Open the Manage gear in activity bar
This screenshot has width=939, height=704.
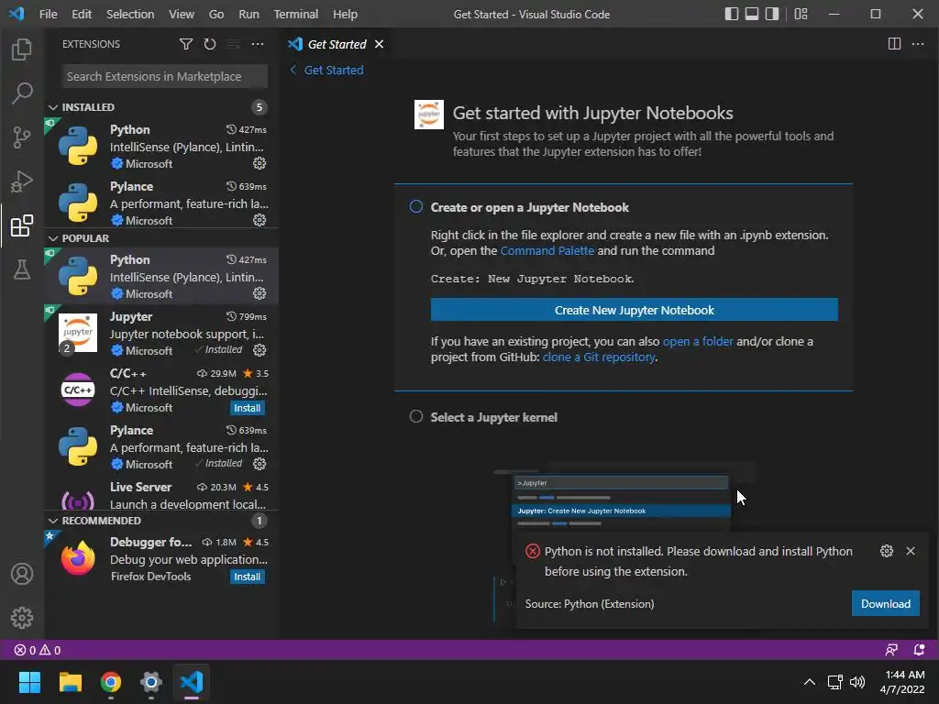point(22,617)
